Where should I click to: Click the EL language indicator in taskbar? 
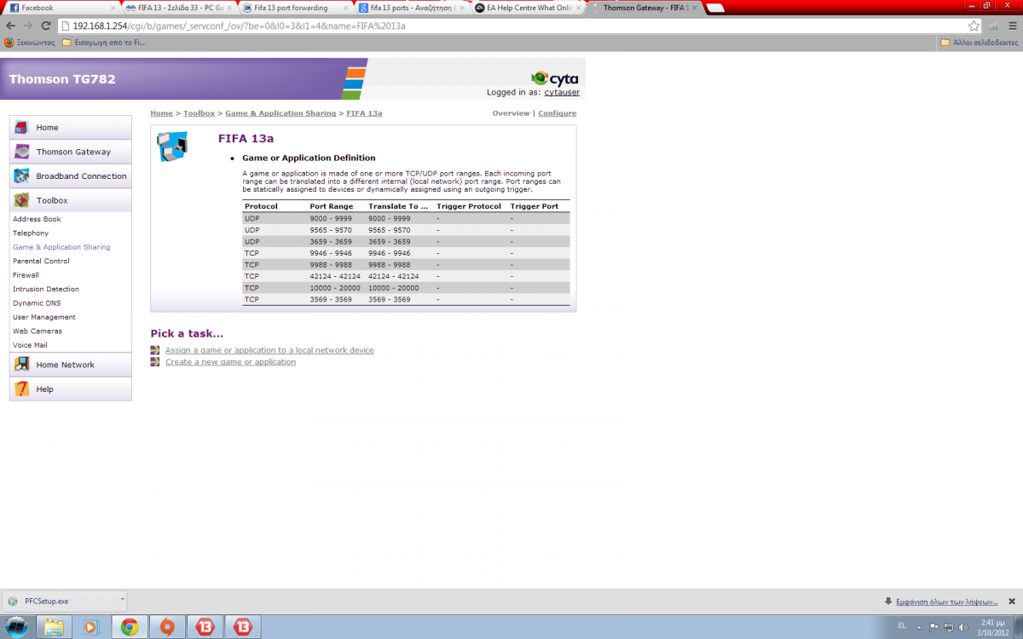(902, 625)
